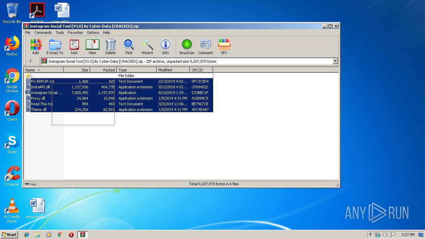This screenshot has height=239, width=425.
Task: Select the parent folder '..' row
Action: pos(119,76)
